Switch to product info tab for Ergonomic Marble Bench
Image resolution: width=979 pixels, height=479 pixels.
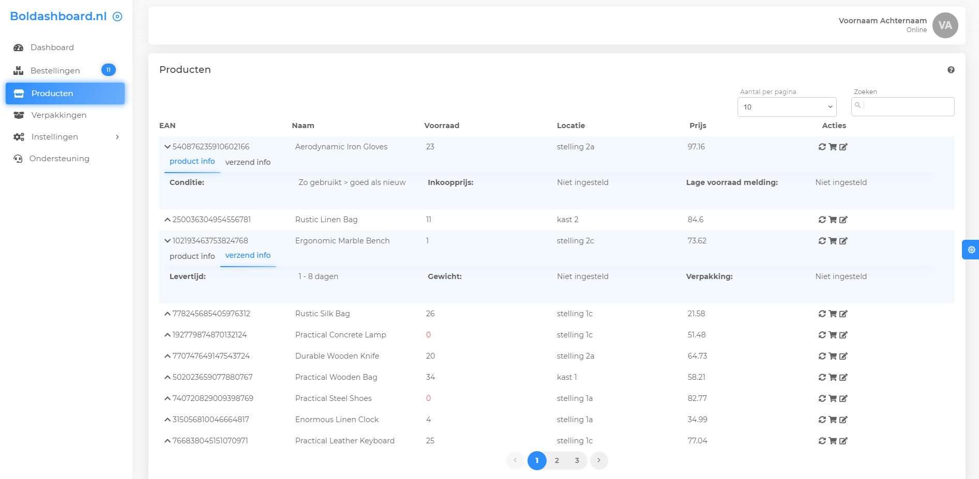(192, 256)
